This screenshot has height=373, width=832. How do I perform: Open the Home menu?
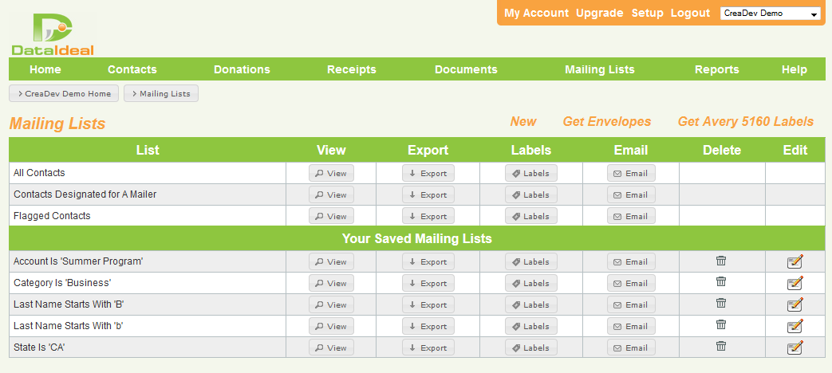[45, 69]
